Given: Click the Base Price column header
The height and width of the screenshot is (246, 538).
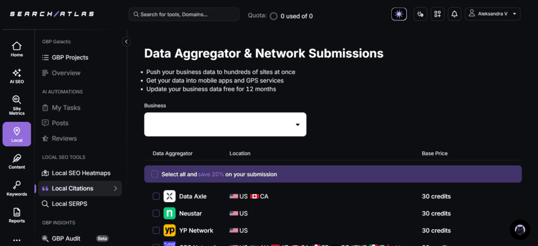Looking at the screenshot, I should 434,153.
